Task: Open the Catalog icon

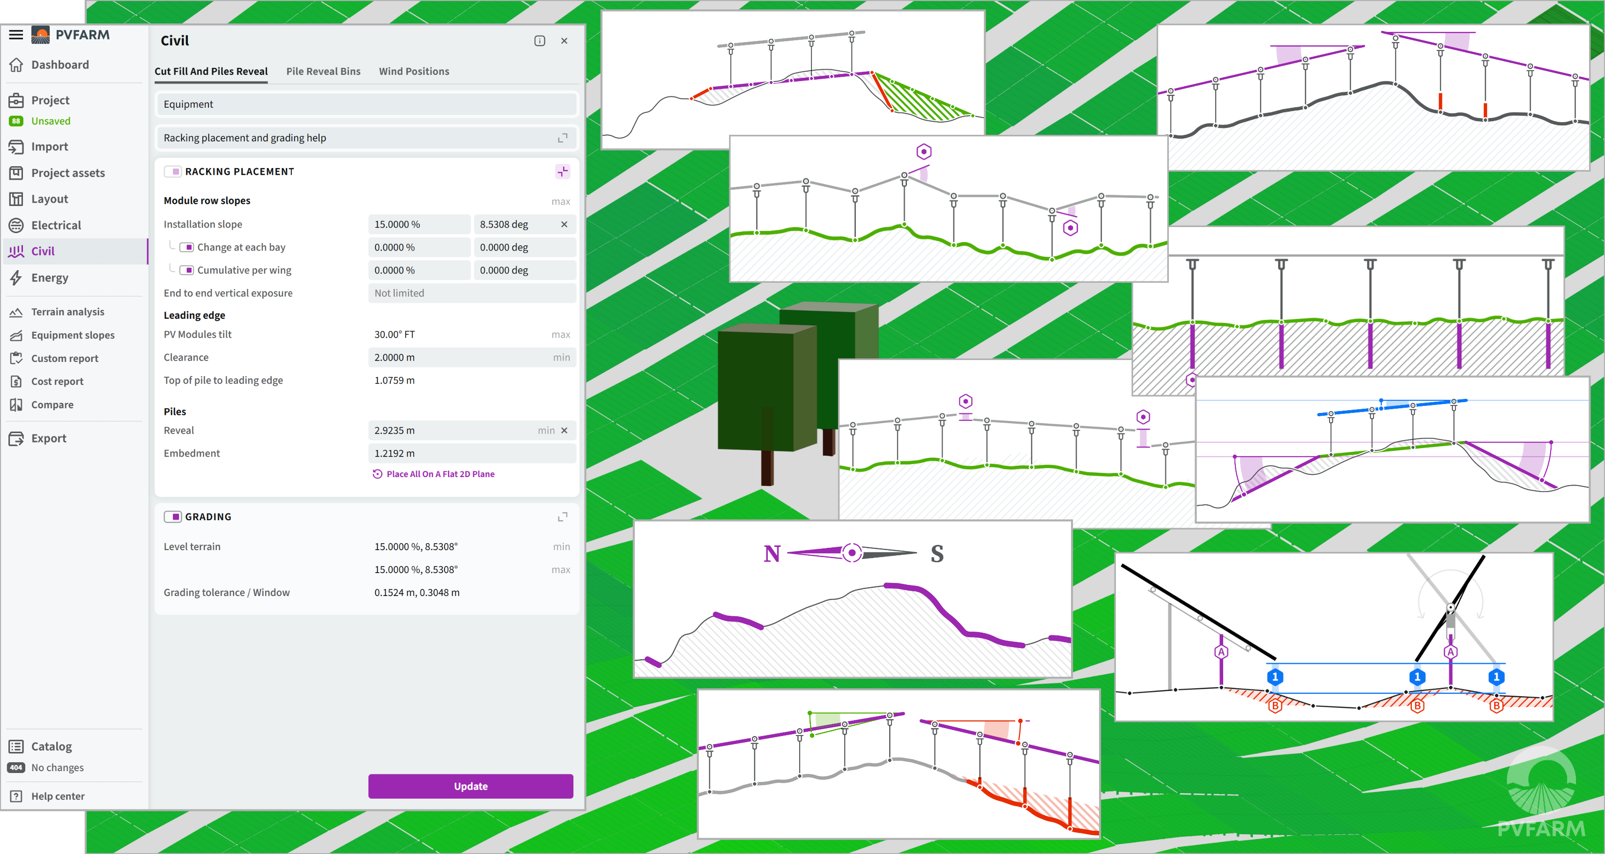Action: (x=16, y=747)
